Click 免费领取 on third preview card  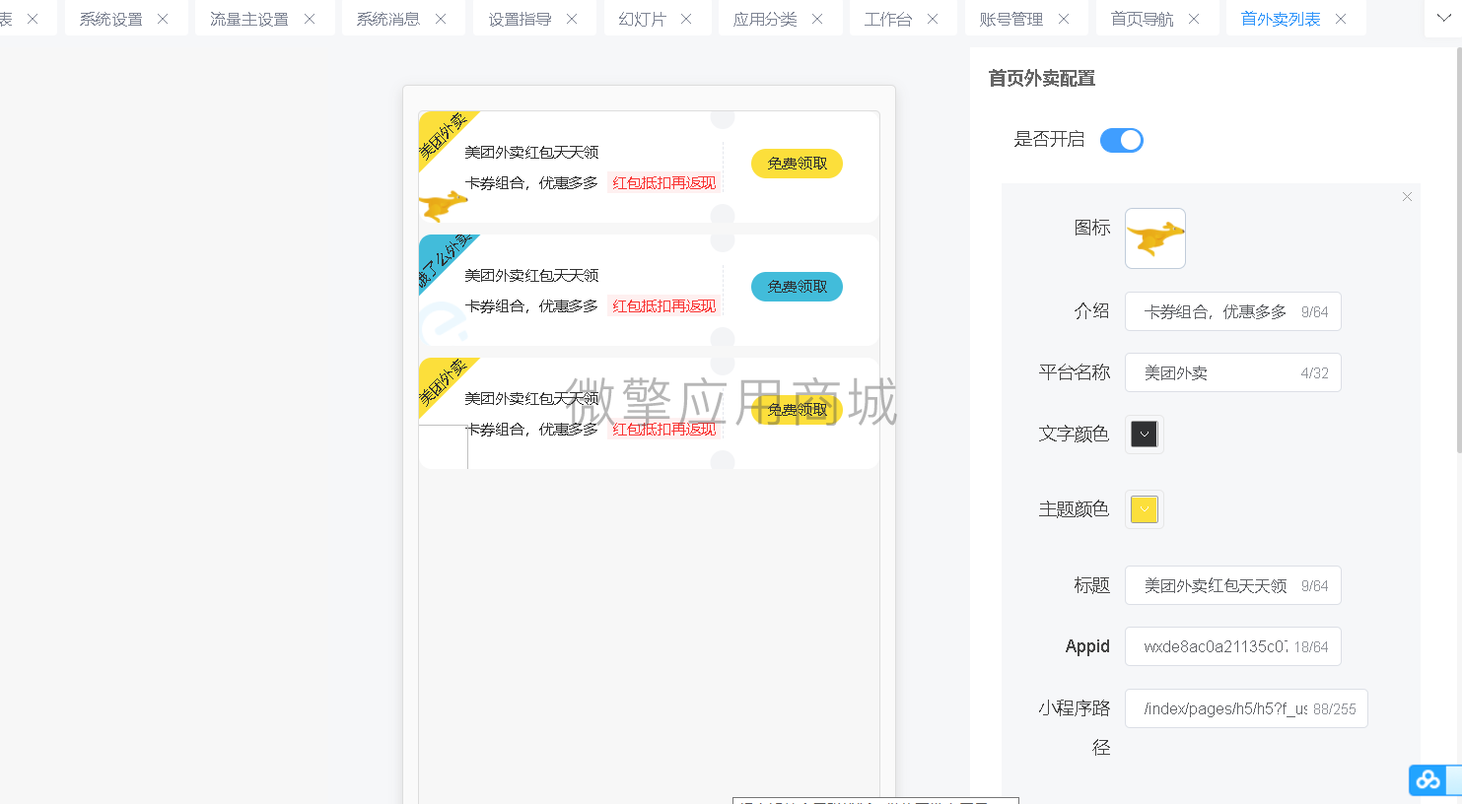click(797, 410)
